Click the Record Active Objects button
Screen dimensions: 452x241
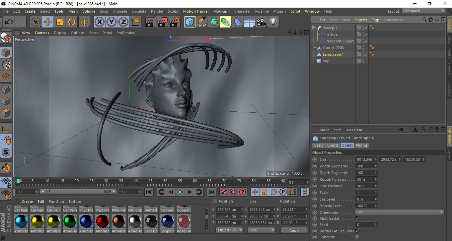[224, 192]
